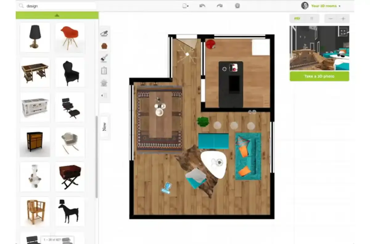Redo the last action
The height and width of the screenshot is (244, 370).
(220, 6)
